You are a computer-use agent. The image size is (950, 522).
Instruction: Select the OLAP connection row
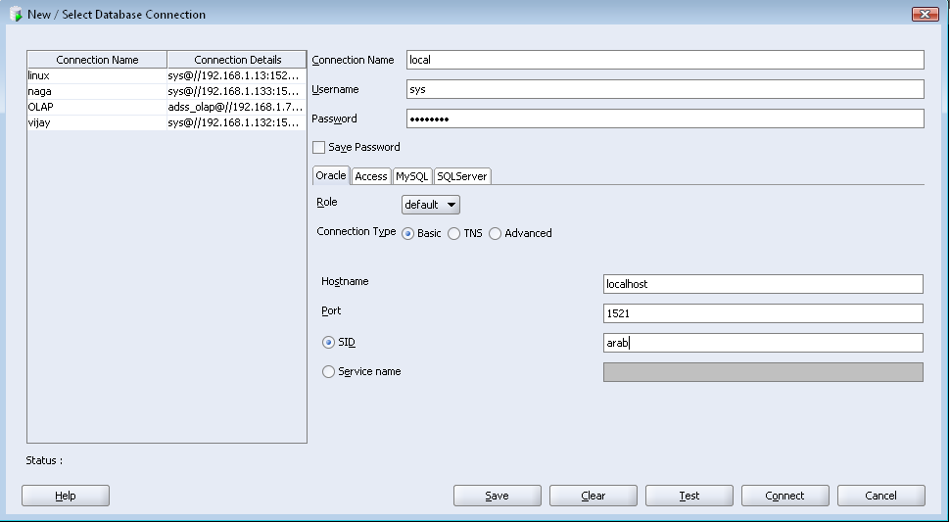tap(166, 107)
